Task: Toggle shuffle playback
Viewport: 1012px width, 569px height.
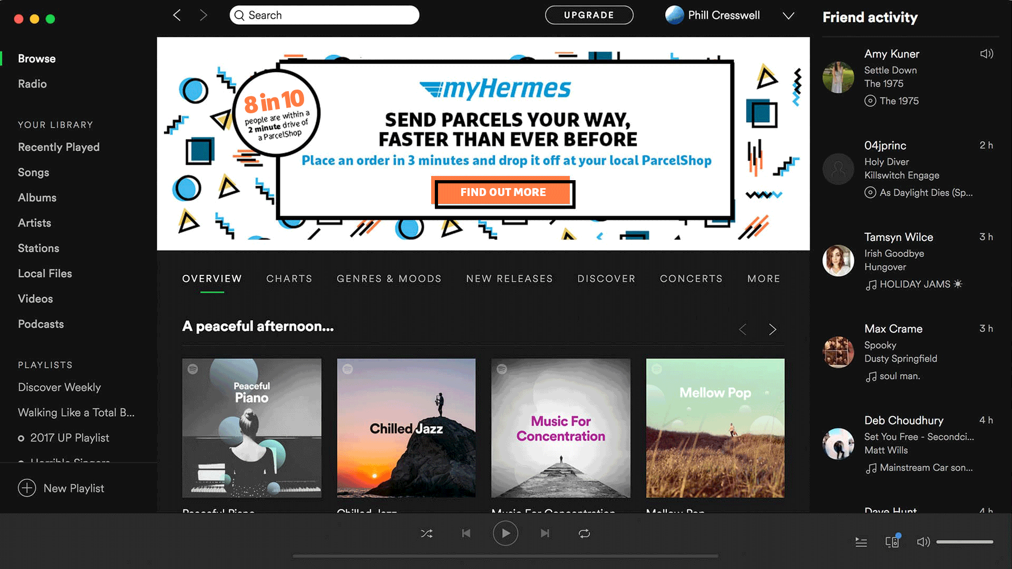Action: click(x=426, y=534)
